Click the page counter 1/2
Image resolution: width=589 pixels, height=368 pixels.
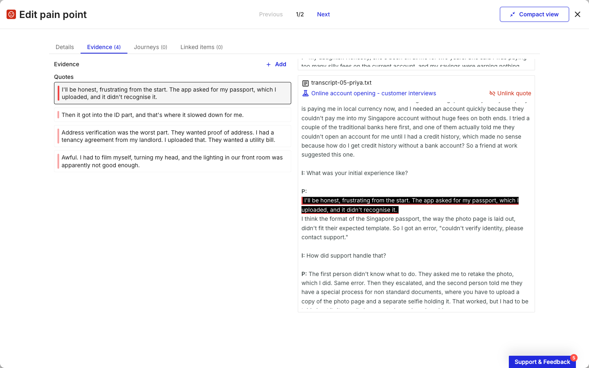300,14
